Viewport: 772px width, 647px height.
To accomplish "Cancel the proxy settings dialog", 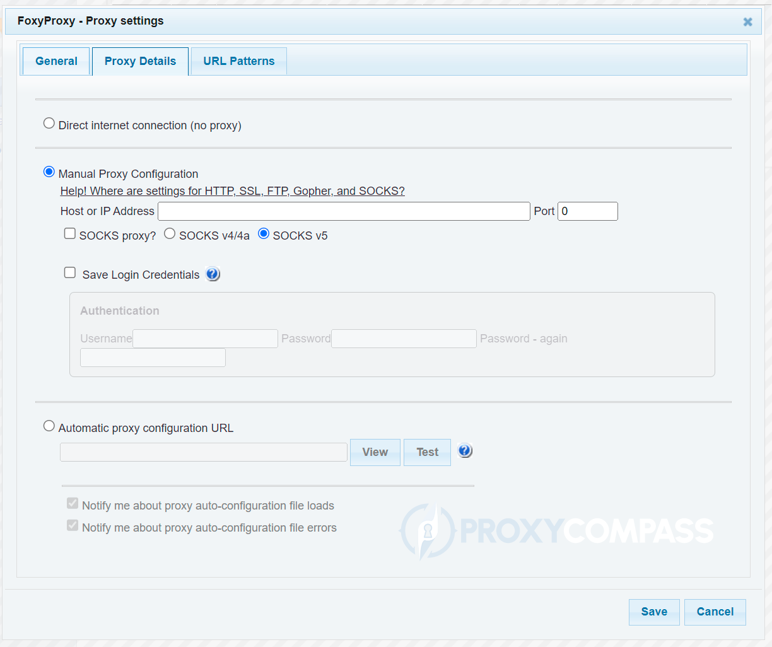I will (715, 612).
